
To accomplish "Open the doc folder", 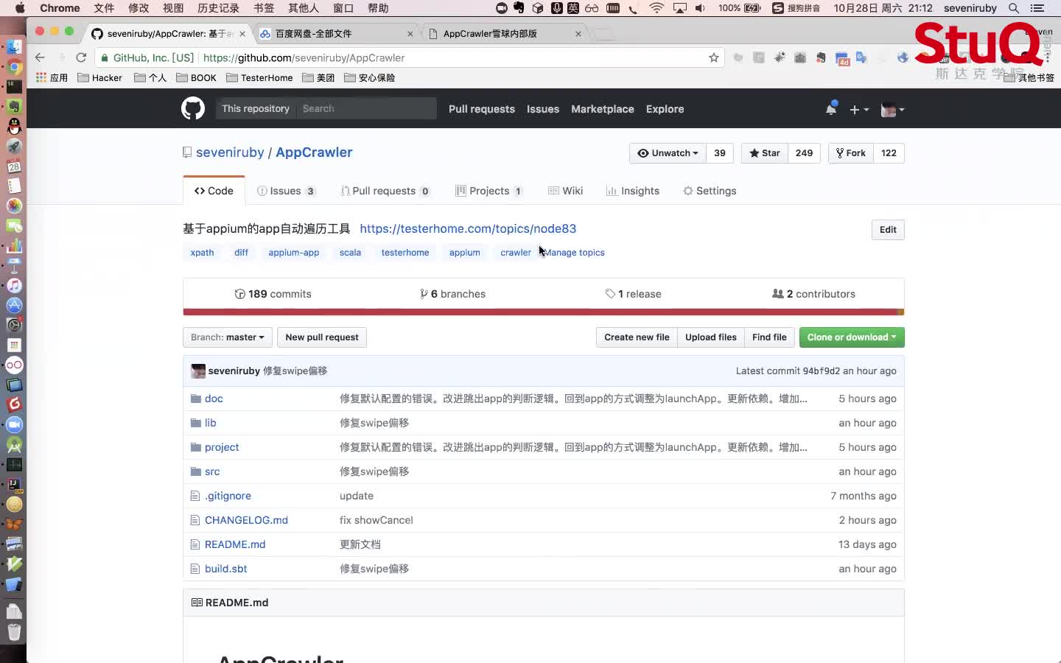I will (214, 399).
